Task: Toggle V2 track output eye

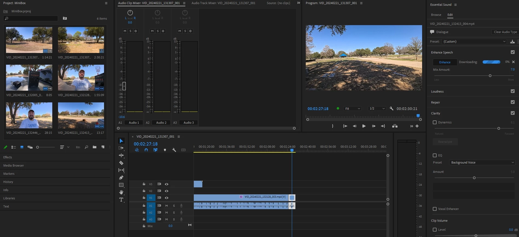Action: pyautogui.click(x=166, y=191)
